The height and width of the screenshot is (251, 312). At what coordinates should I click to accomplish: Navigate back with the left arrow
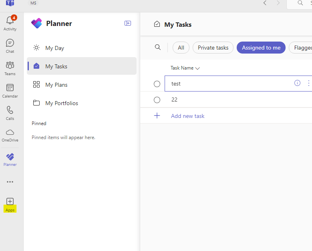(x=265, y=3)
